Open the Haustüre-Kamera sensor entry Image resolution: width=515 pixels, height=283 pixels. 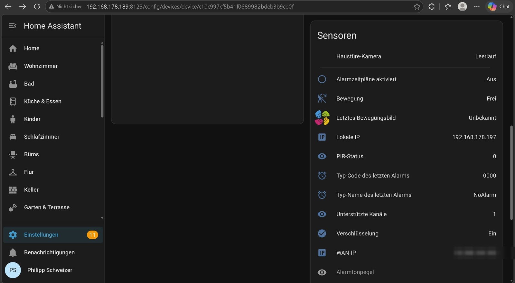407,56
